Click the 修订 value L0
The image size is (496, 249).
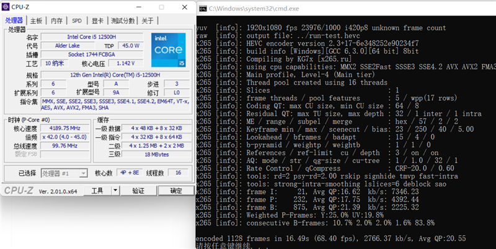[x=177, y=93]
